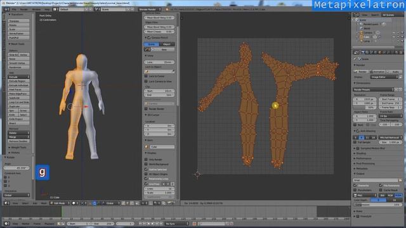Open the Delete dropdown

(x=18, y=133)
